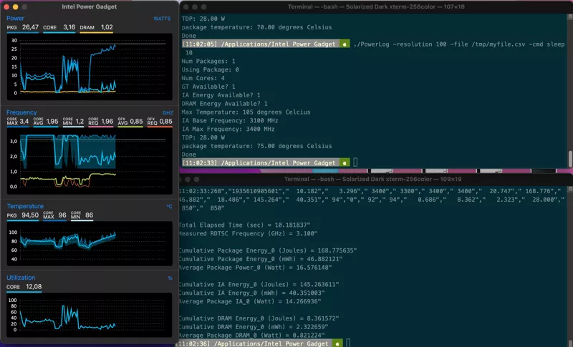573x347 pixels.
Task: Select CORE AVG frequency value 1,95
Action: [x=52, y=122]
